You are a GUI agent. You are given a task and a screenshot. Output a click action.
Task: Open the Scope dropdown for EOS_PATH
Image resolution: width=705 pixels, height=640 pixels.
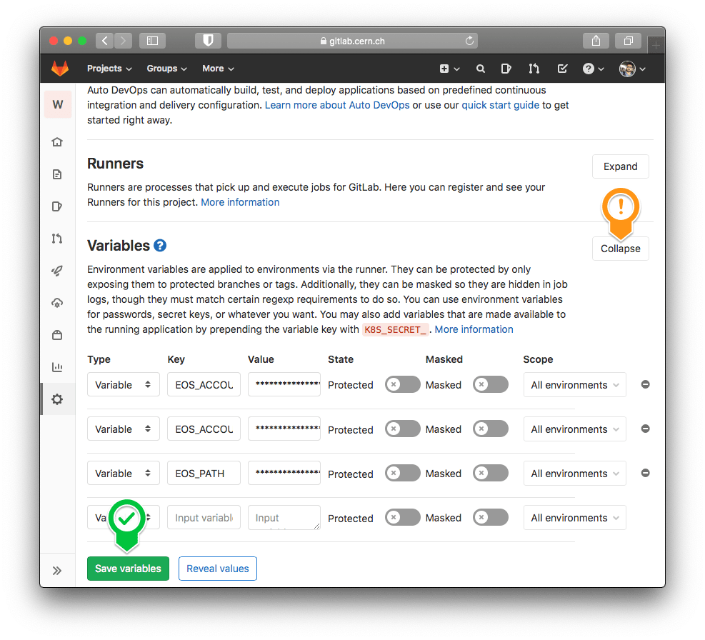574,473
